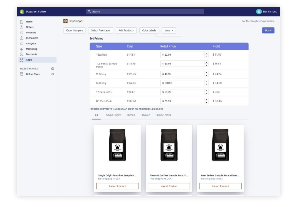This screenshot has width=298, height=207.
Task: Click Flavored Coffees bag image
Action: pyautogui.click(x=169, y=145)
